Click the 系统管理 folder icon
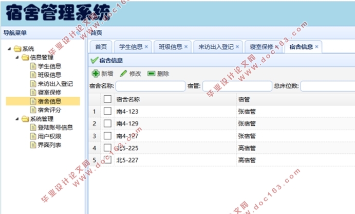The height and width of the screenshot is (214, 355). coord(25,119)
